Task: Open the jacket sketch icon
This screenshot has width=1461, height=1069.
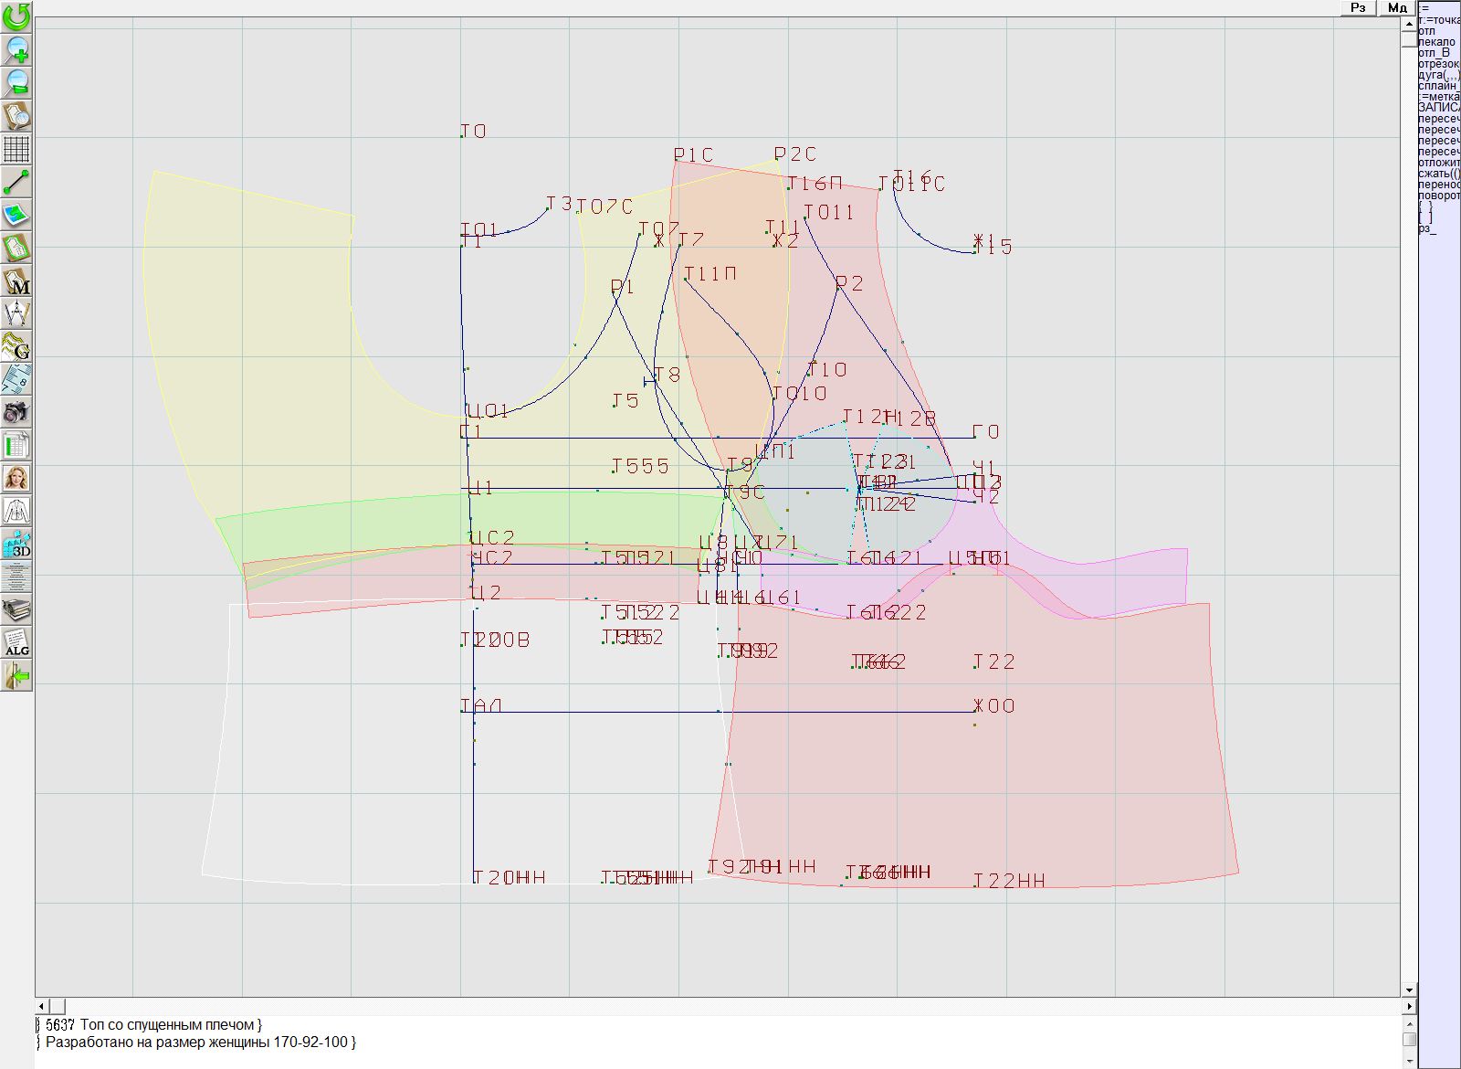Action: pyautogui.click(x=16, y=511)
